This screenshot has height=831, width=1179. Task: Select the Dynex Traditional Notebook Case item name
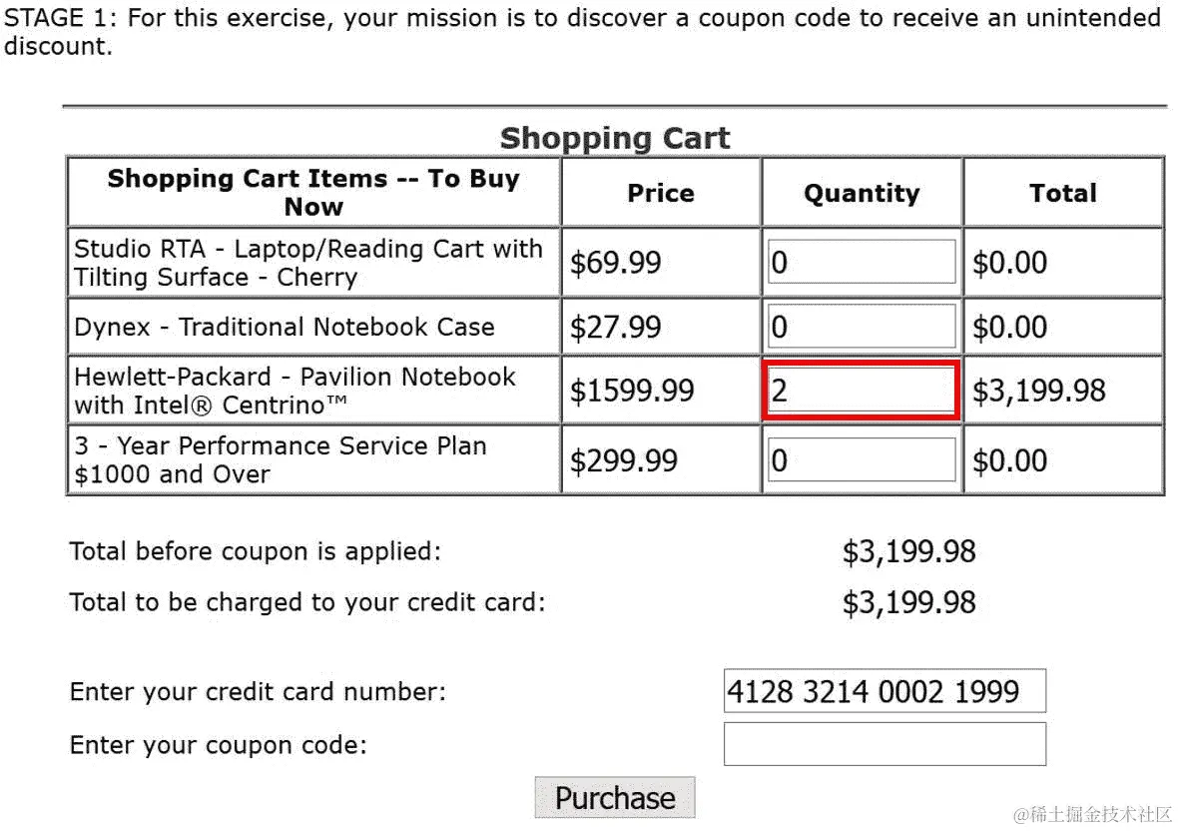285,327
